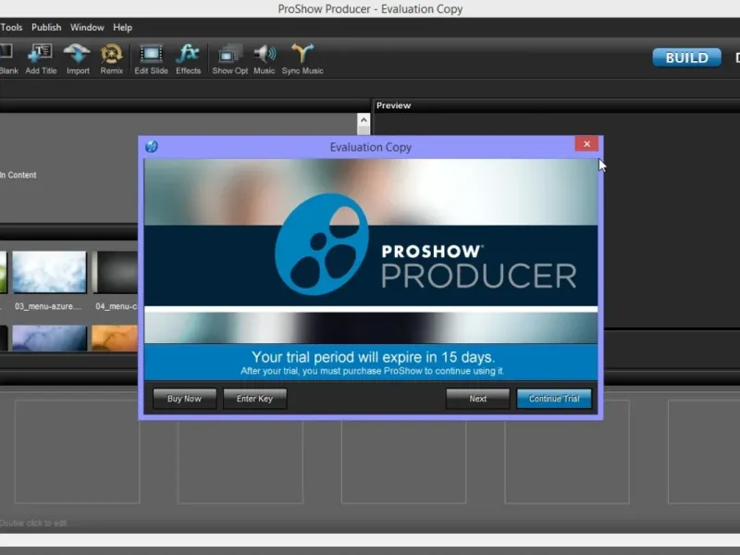Select the Remix toolbar icon
The width and height of the screenshot is (740, 555).
pyautogui.click(x=111, y=59)
